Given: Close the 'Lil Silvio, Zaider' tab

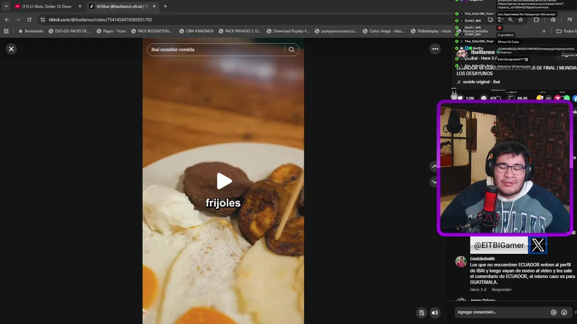Looking at the screenshot, I should pyautogui.click(x=80, y=6).
